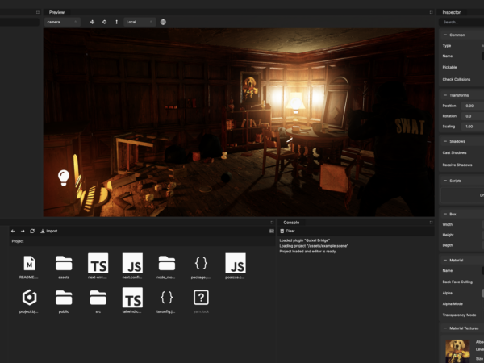Toggle the assets browser view layout icon
484x363 pixels.
(272, 231)
